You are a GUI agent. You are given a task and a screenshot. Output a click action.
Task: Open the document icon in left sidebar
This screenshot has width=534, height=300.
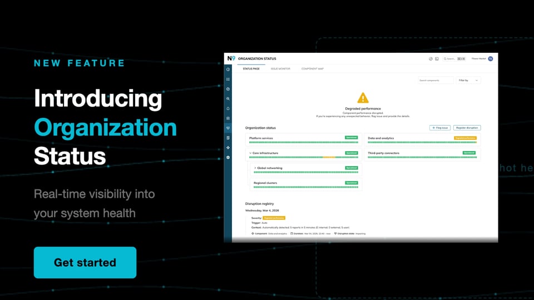pos(228,138)
